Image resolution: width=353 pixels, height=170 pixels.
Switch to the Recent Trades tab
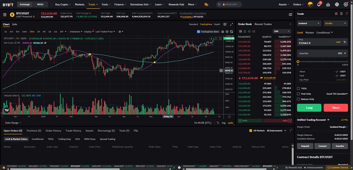coord(263,24)
